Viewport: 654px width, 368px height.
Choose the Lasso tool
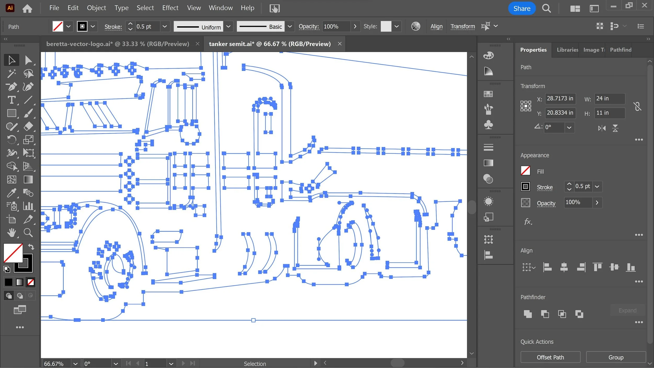[x=28, y=73]
